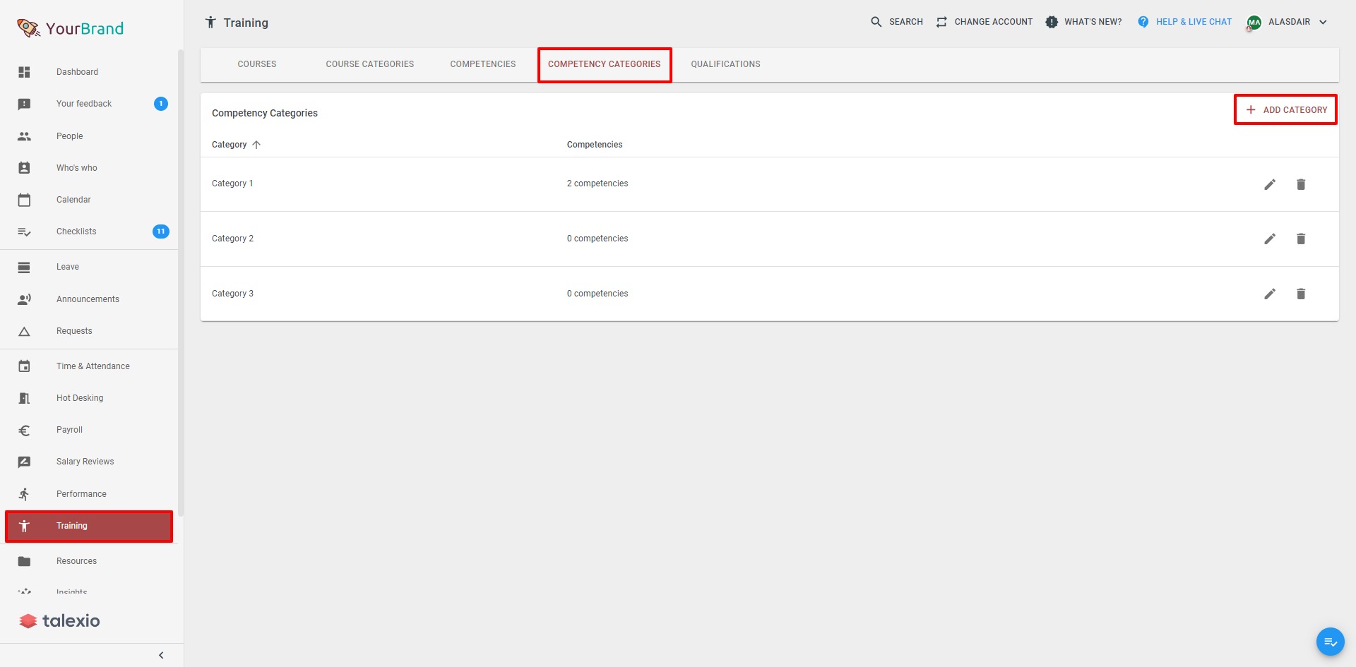
Task: Switch to the Competencies tab
Action: pyautogui.click(x=483, y=64)
